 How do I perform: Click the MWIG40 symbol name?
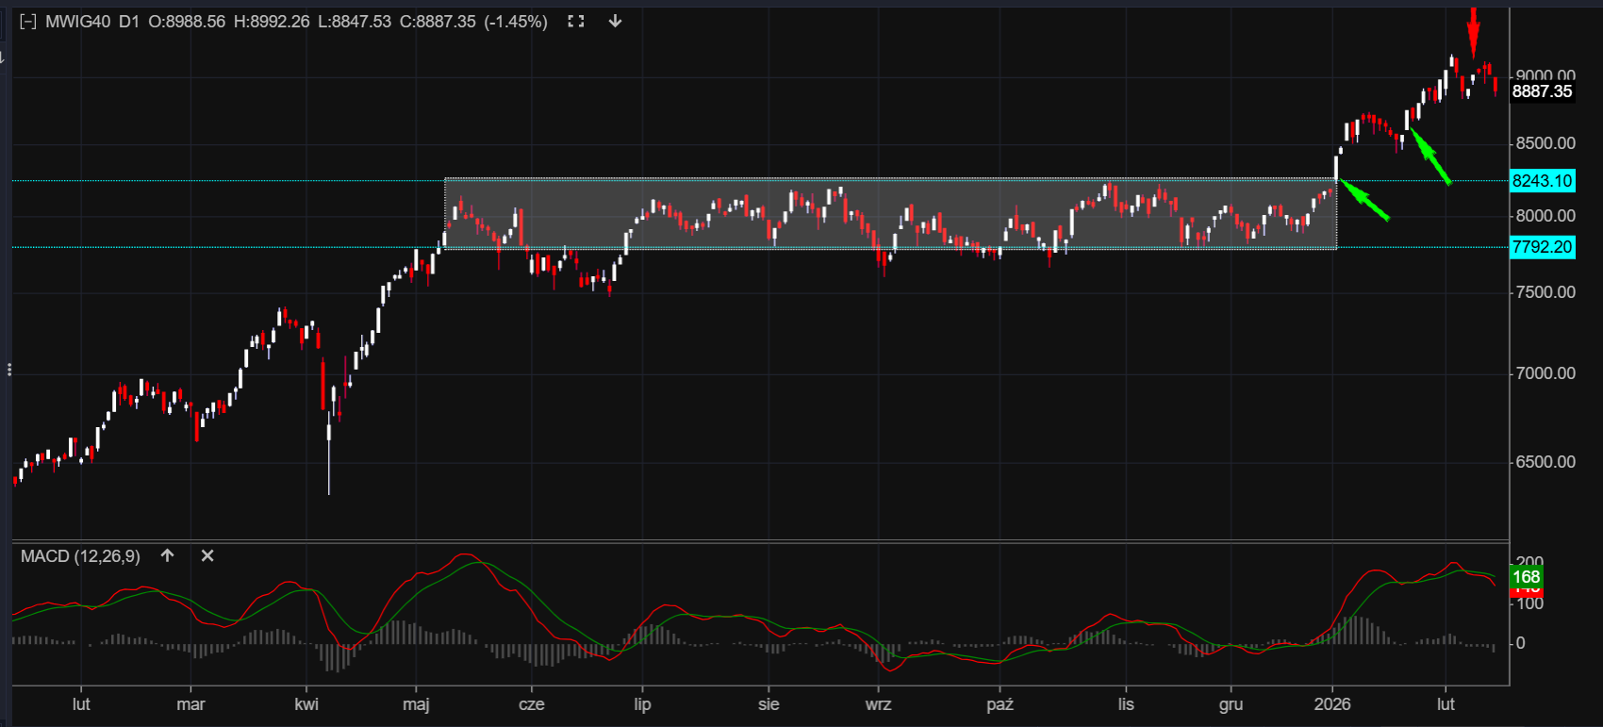[x=77, y=22]
